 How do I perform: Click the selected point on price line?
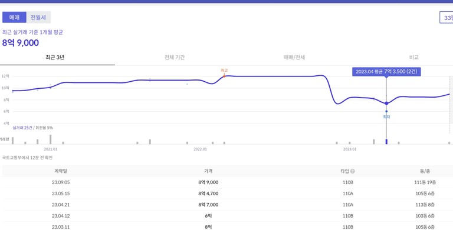[386, 103]
